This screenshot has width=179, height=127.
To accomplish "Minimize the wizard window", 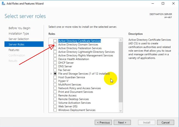I will coord(153,4).
